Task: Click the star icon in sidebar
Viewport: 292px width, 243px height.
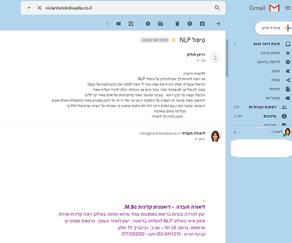Action: click(288, 53)
